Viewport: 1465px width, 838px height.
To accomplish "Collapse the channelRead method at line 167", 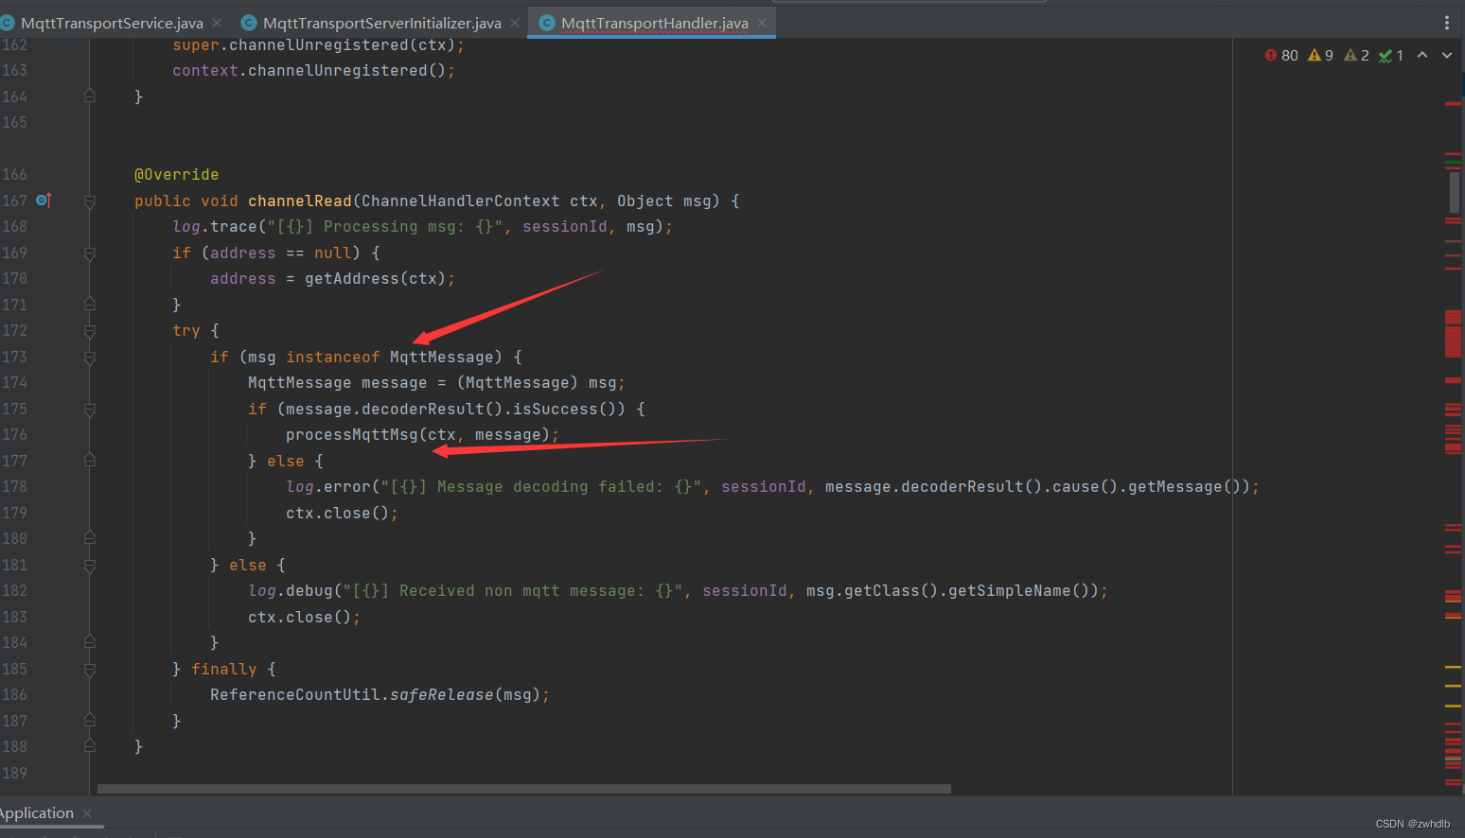I will pos(90,201).
